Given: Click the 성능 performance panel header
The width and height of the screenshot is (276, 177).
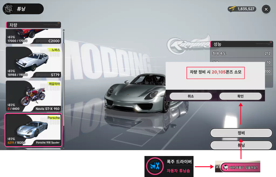Looking at the screenshot, I should click(x=242, y=44).
